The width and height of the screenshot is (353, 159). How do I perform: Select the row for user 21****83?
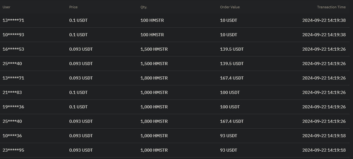[12, 92]
